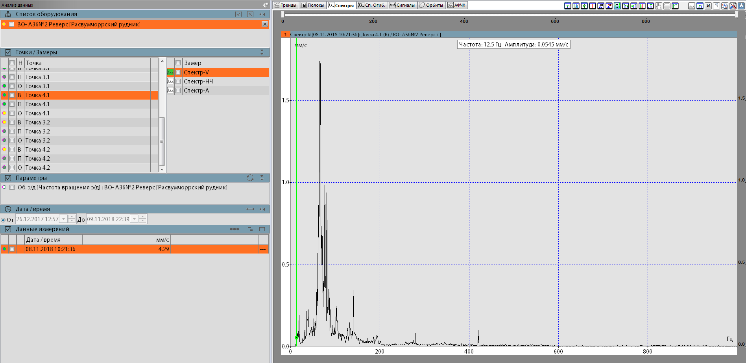Click the green-red vertical bands icon
The image size is (746, 363).
click(x=642, y=6)
